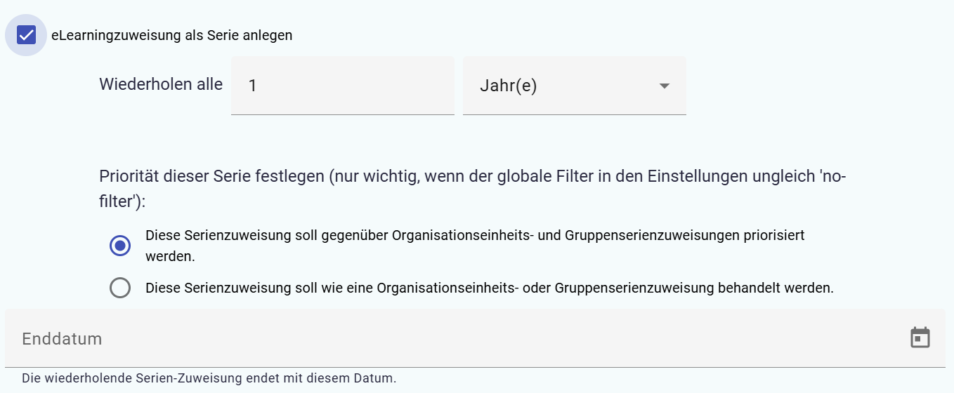Open the Jahr(e) interval unit dropdown
This screenshot has width=954, height=393.
(574, 86)
